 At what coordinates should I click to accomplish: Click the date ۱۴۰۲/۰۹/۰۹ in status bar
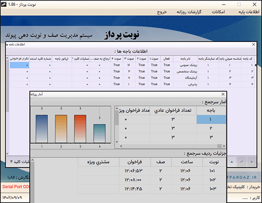pos(12,198)
